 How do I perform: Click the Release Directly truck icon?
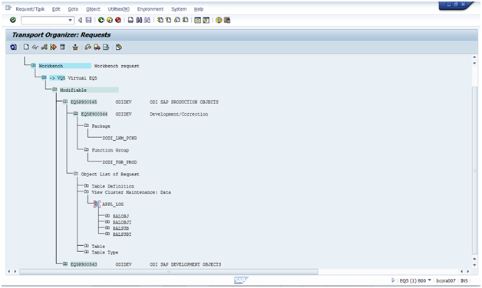[97, 47]
